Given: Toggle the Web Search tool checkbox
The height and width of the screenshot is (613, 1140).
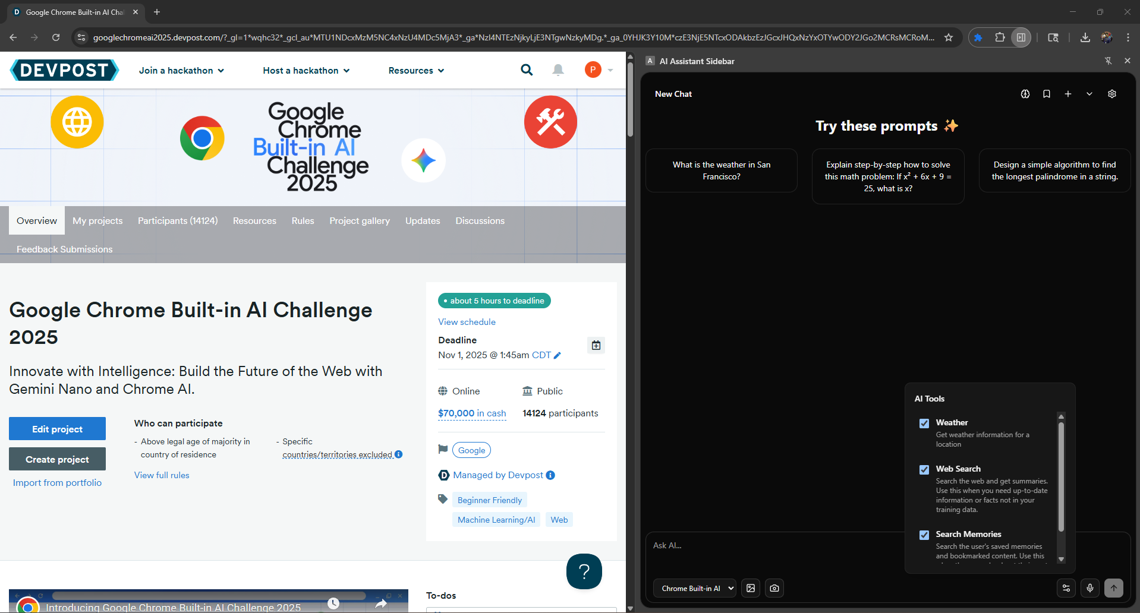Looking at the screenshot, I should tap(924, 470).
